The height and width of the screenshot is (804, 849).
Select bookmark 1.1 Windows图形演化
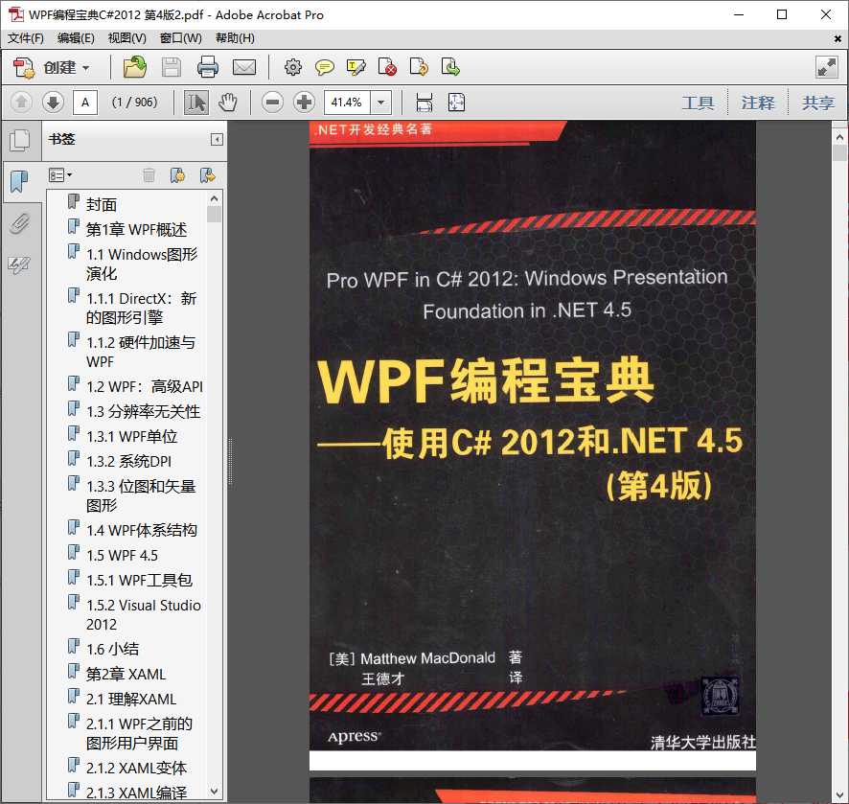pos(142,264)
